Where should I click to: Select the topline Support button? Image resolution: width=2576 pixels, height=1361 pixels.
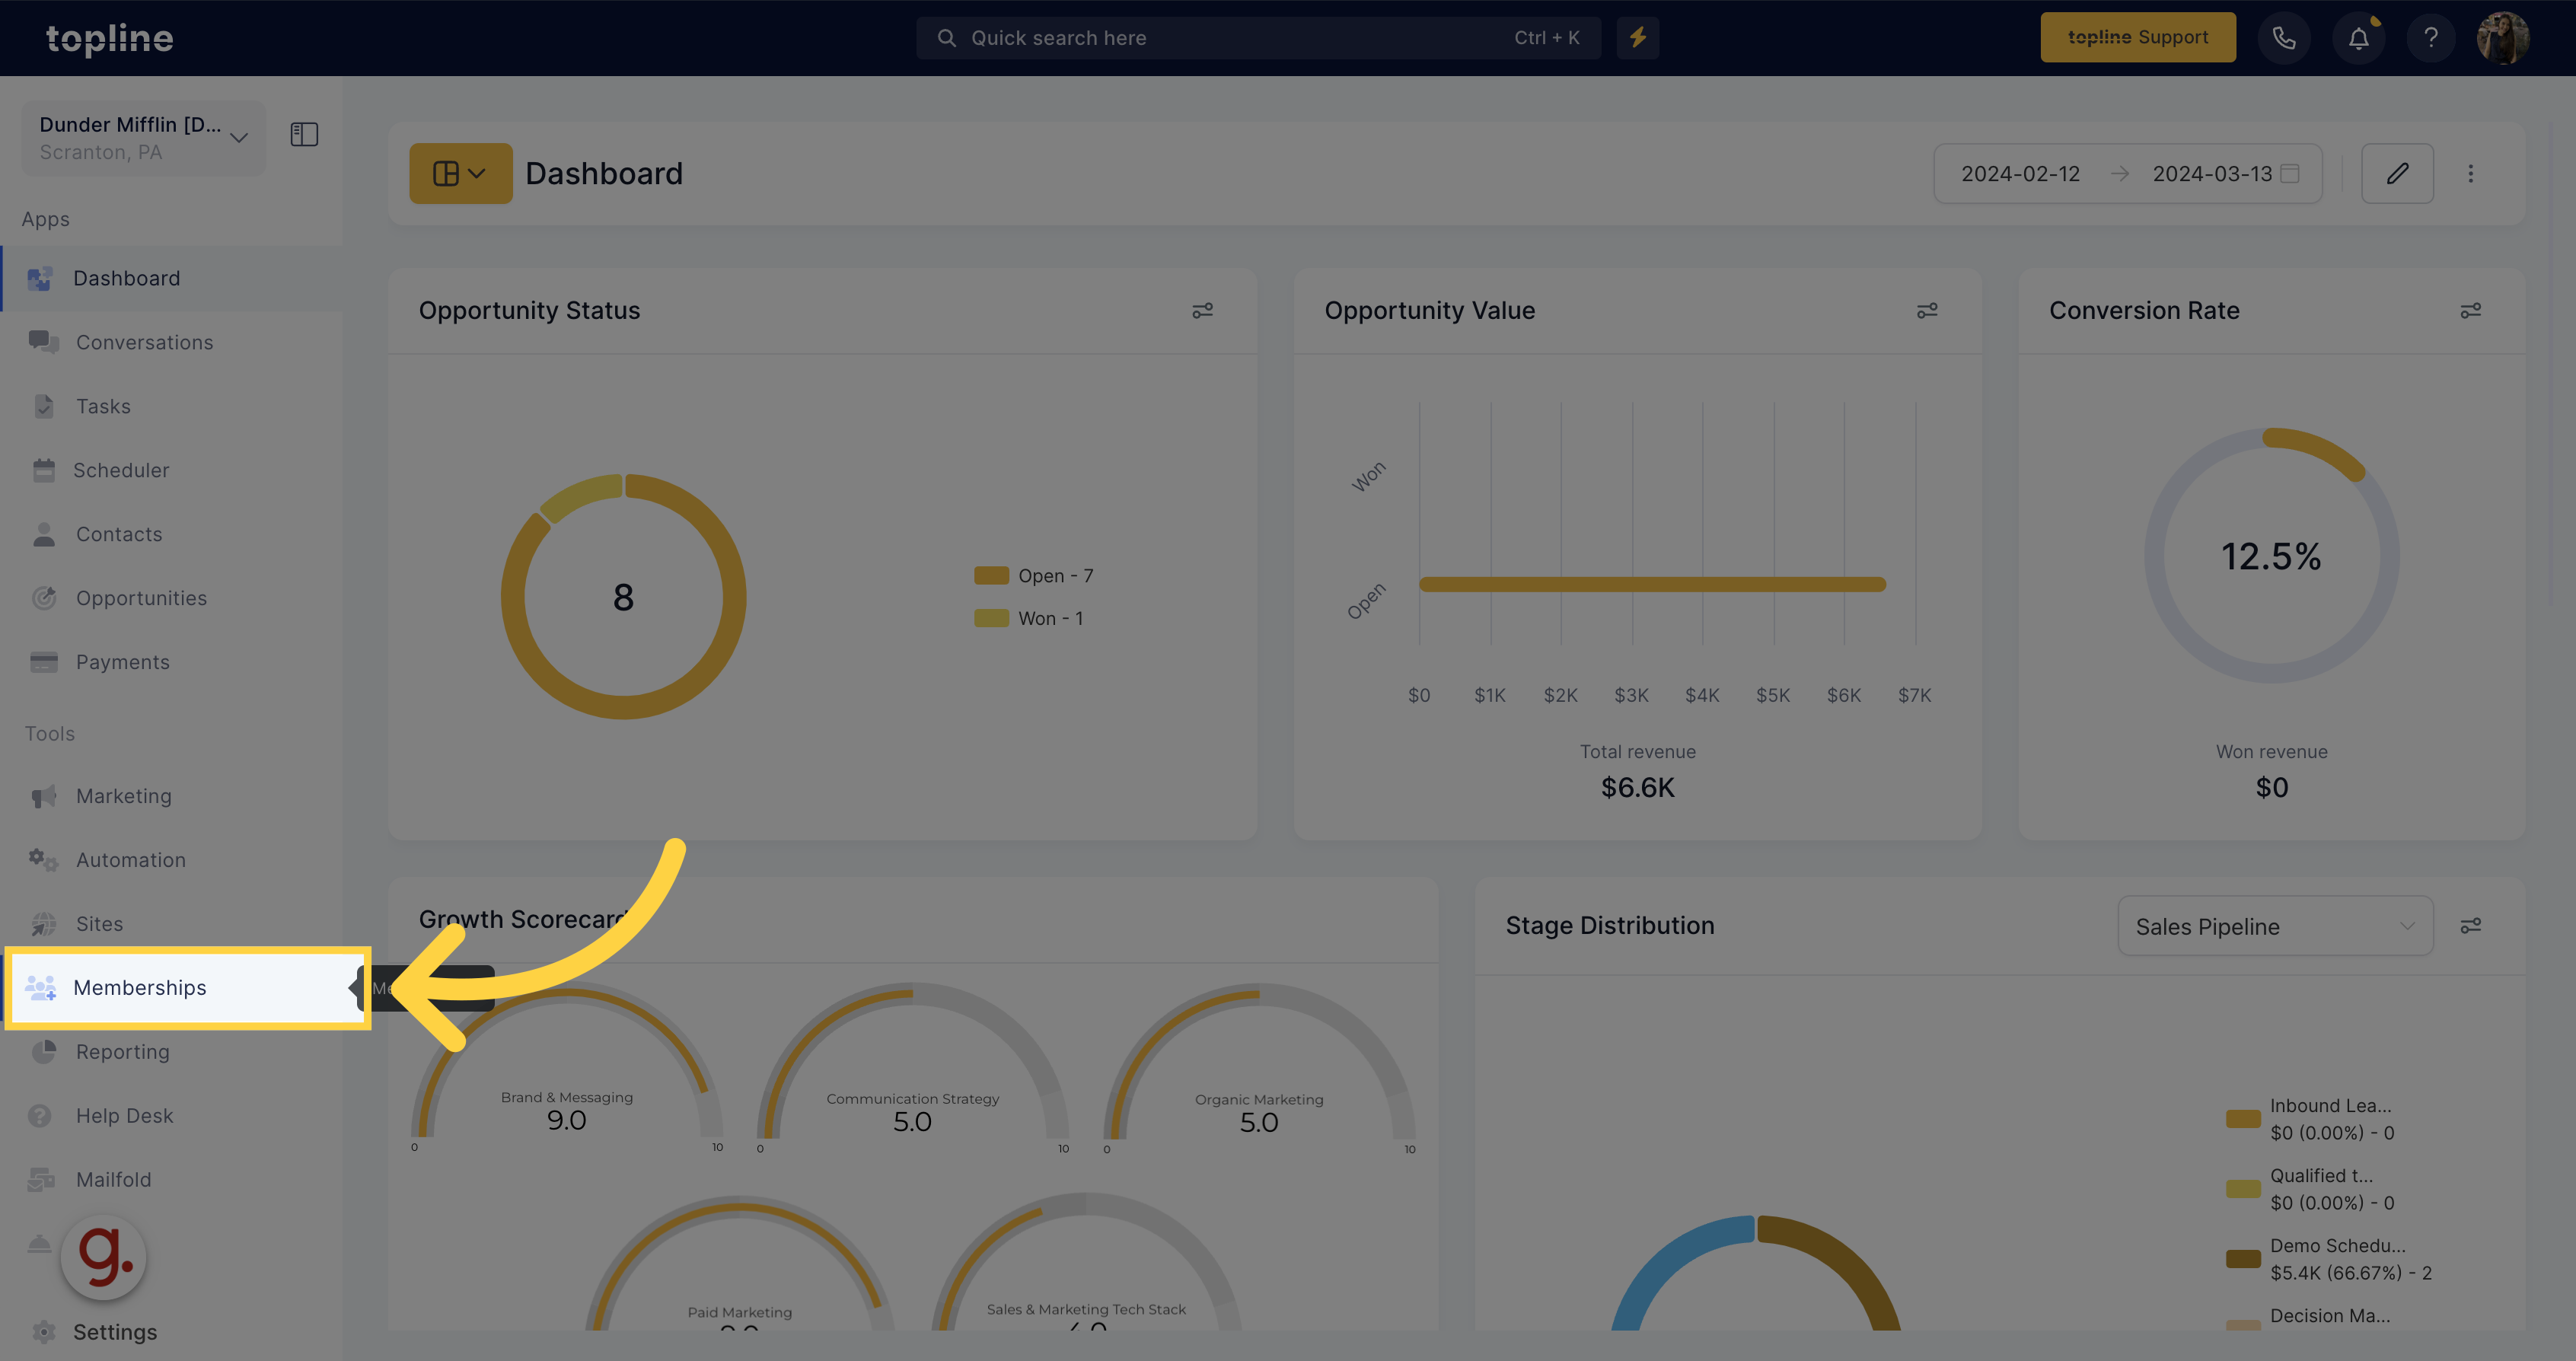[x=2138, y=36]
